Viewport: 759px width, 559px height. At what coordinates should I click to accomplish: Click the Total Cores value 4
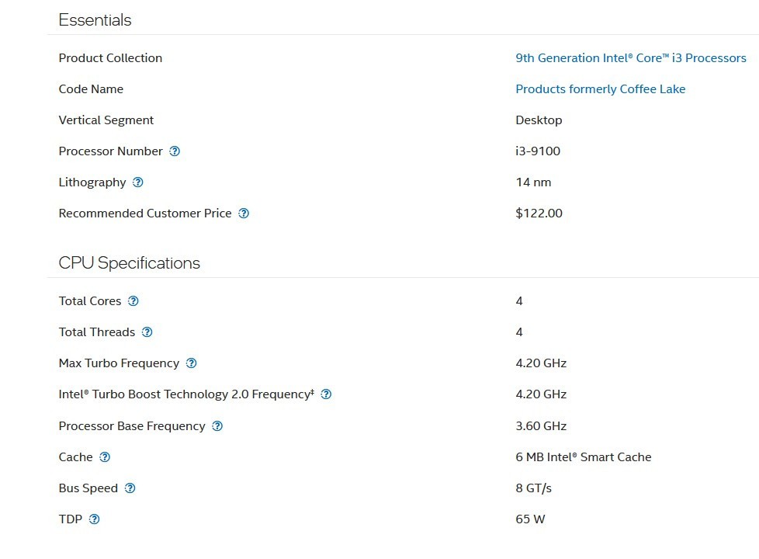[519, 300]
